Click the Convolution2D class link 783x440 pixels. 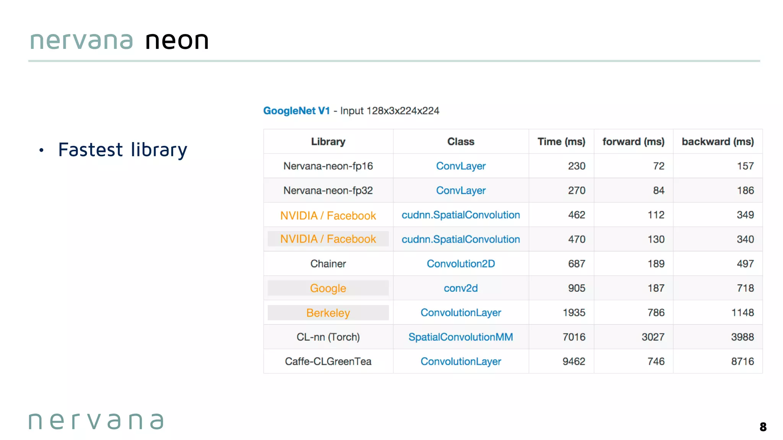[461, 264]
